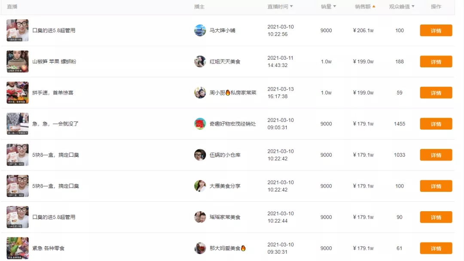
Task: Click the avatar for 周小厨私房家常菜
Action: tap(200, 92)
